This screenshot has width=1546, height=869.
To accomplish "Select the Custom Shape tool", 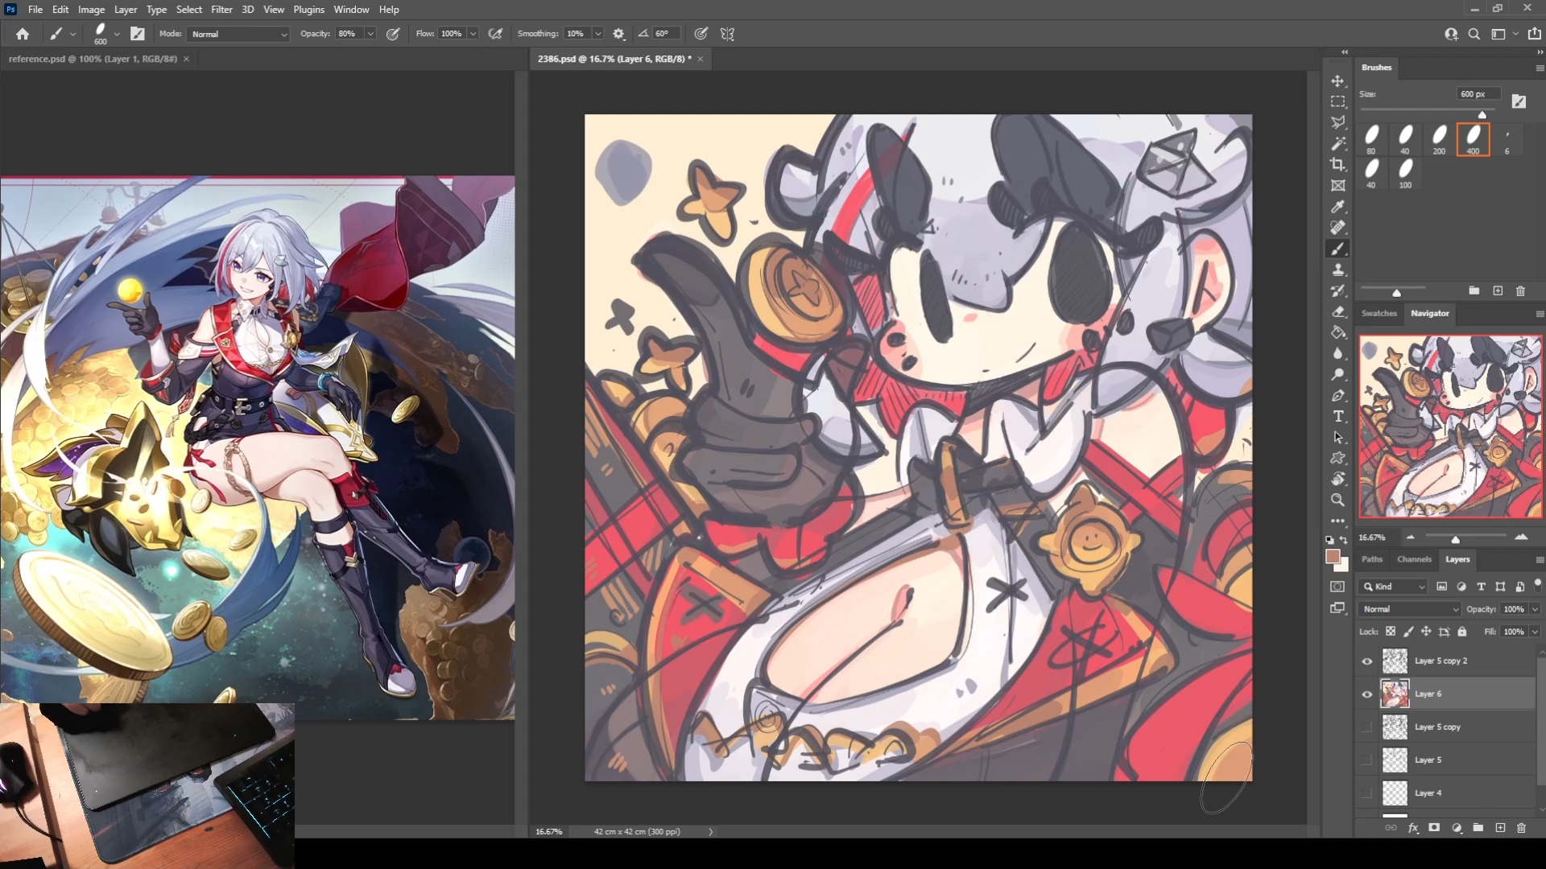I will coord(1337,458).
